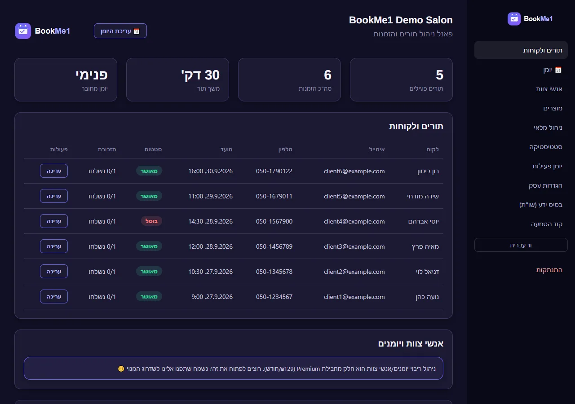Click מאושר badge in רון ביטון row

pyautogui.click(x=149, y=171)
